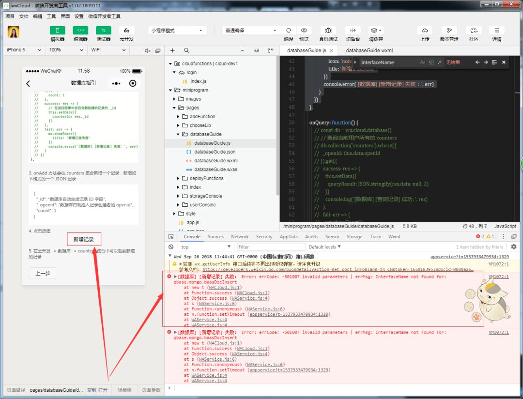Click the console Filter input
523x399 pixels.
(271, 247)
